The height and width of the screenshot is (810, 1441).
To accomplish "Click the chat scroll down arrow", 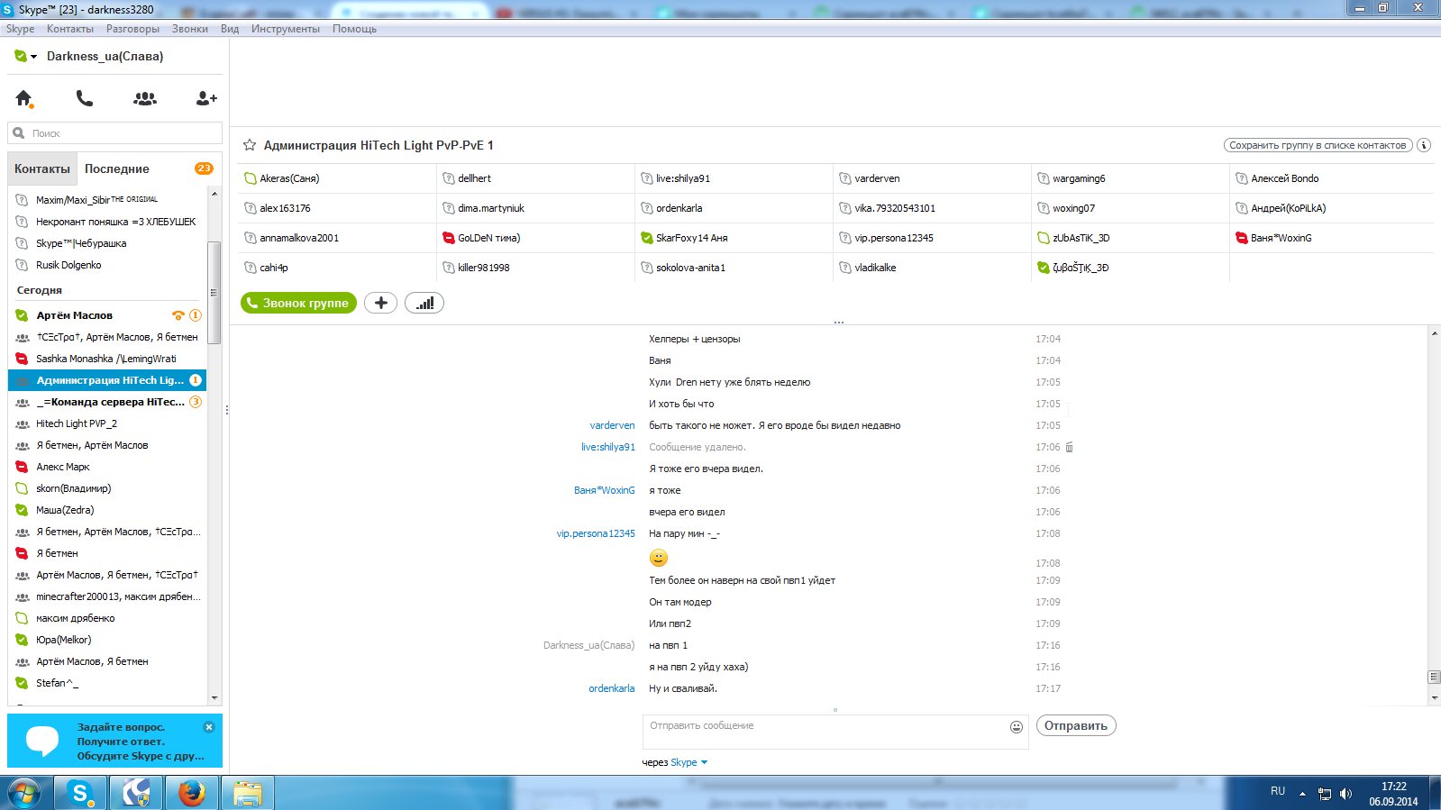I will pyautogui.click(x=1434, y=698).
